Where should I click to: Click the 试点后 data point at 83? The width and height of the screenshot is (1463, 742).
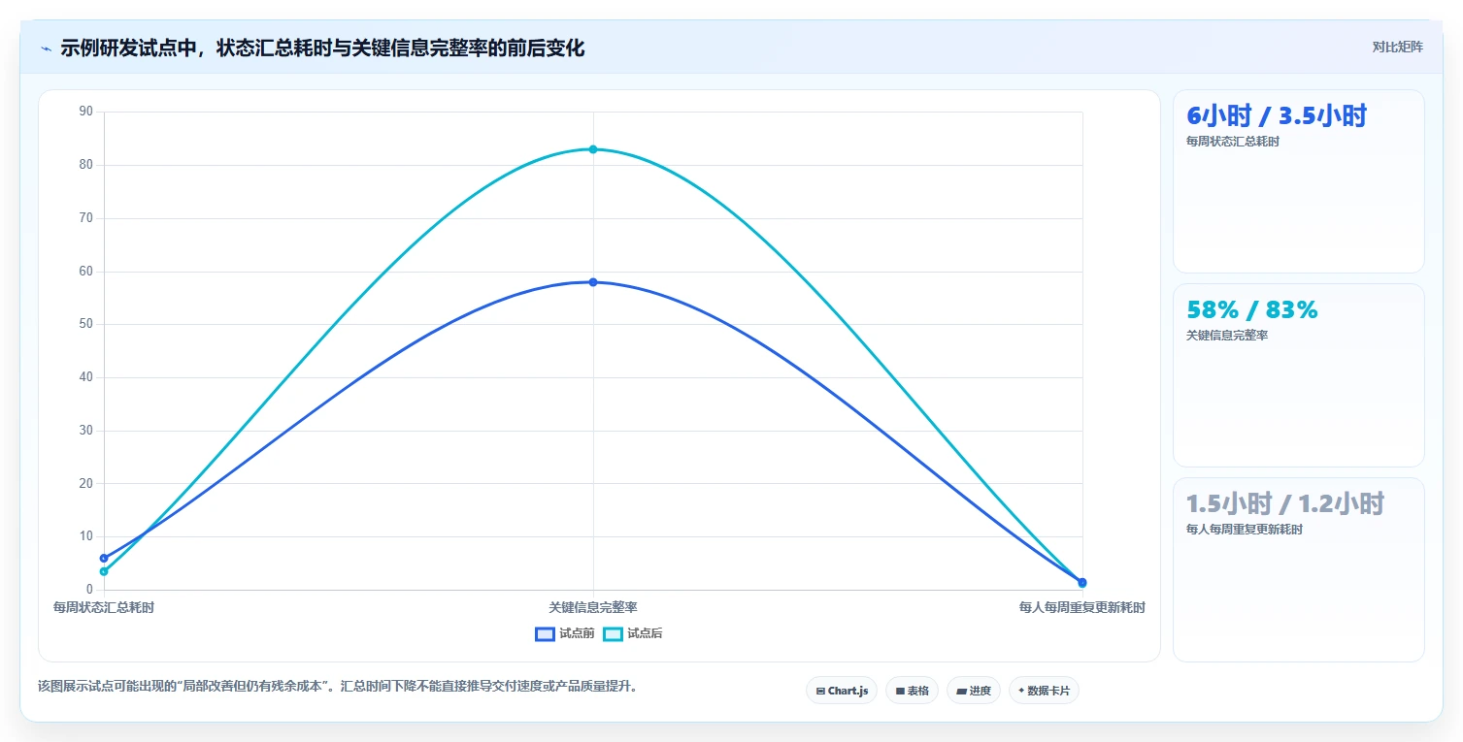593,149
